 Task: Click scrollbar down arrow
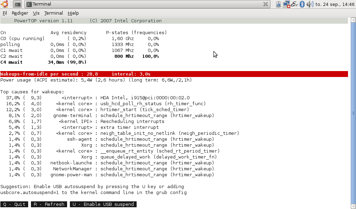point(353,207)
